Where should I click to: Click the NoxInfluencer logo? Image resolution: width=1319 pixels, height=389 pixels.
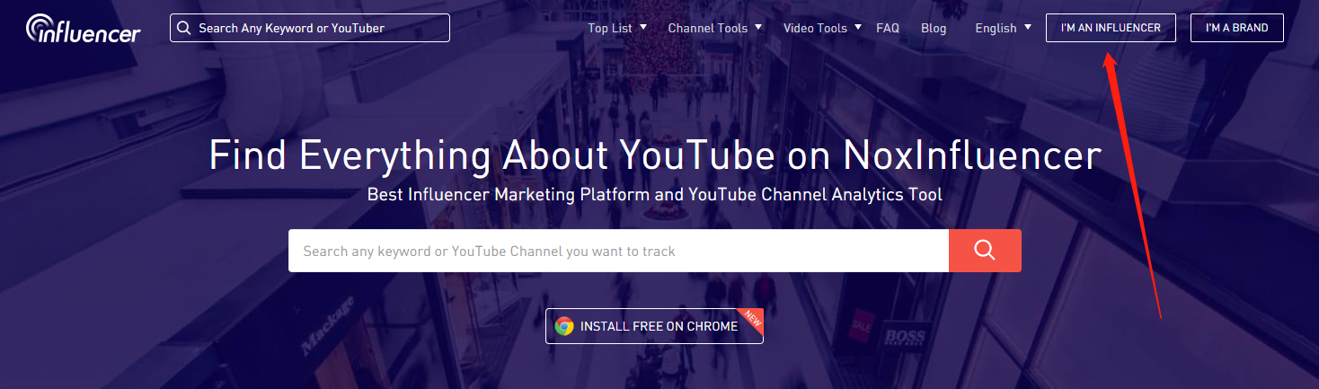click(83, 28)
